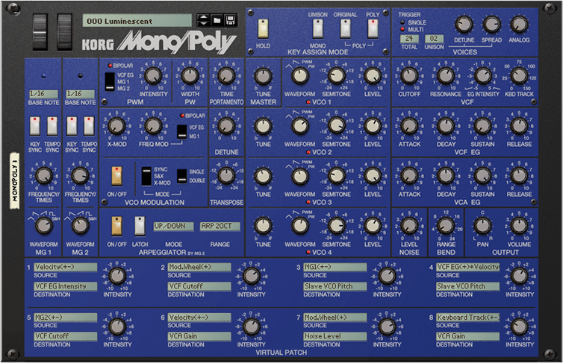The height and width of the screenshot is (363, 563).
Task: Click the save patch floppy disk icon
Action: 231,20
